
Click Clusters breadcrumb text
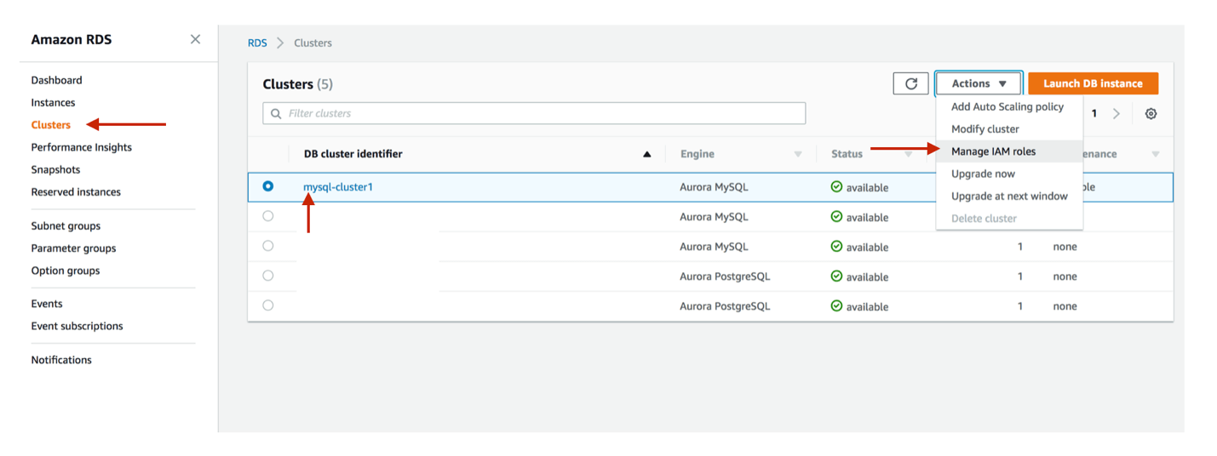[313, 43]
